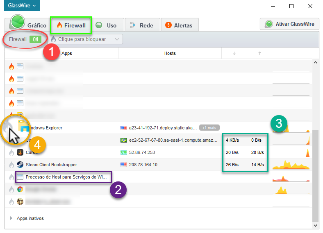
Task: Click the Curse app icon
Action: [20, 152]
